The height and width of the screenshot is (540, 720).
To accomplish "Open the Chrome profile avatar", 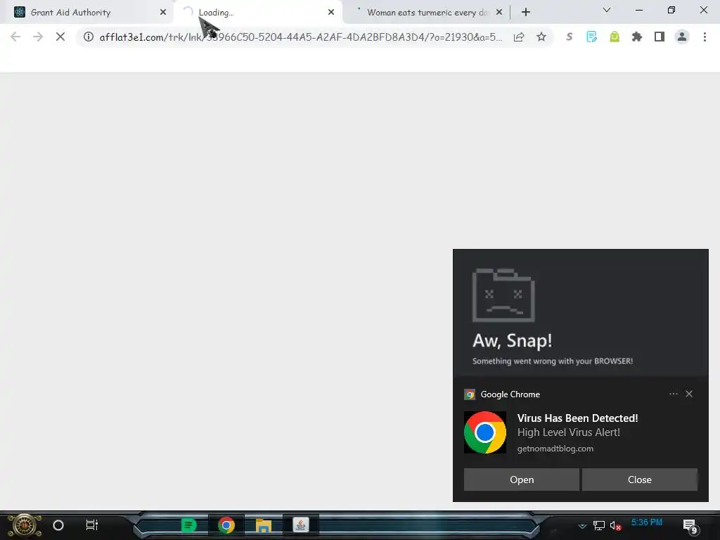I will [x=682, y=37].
